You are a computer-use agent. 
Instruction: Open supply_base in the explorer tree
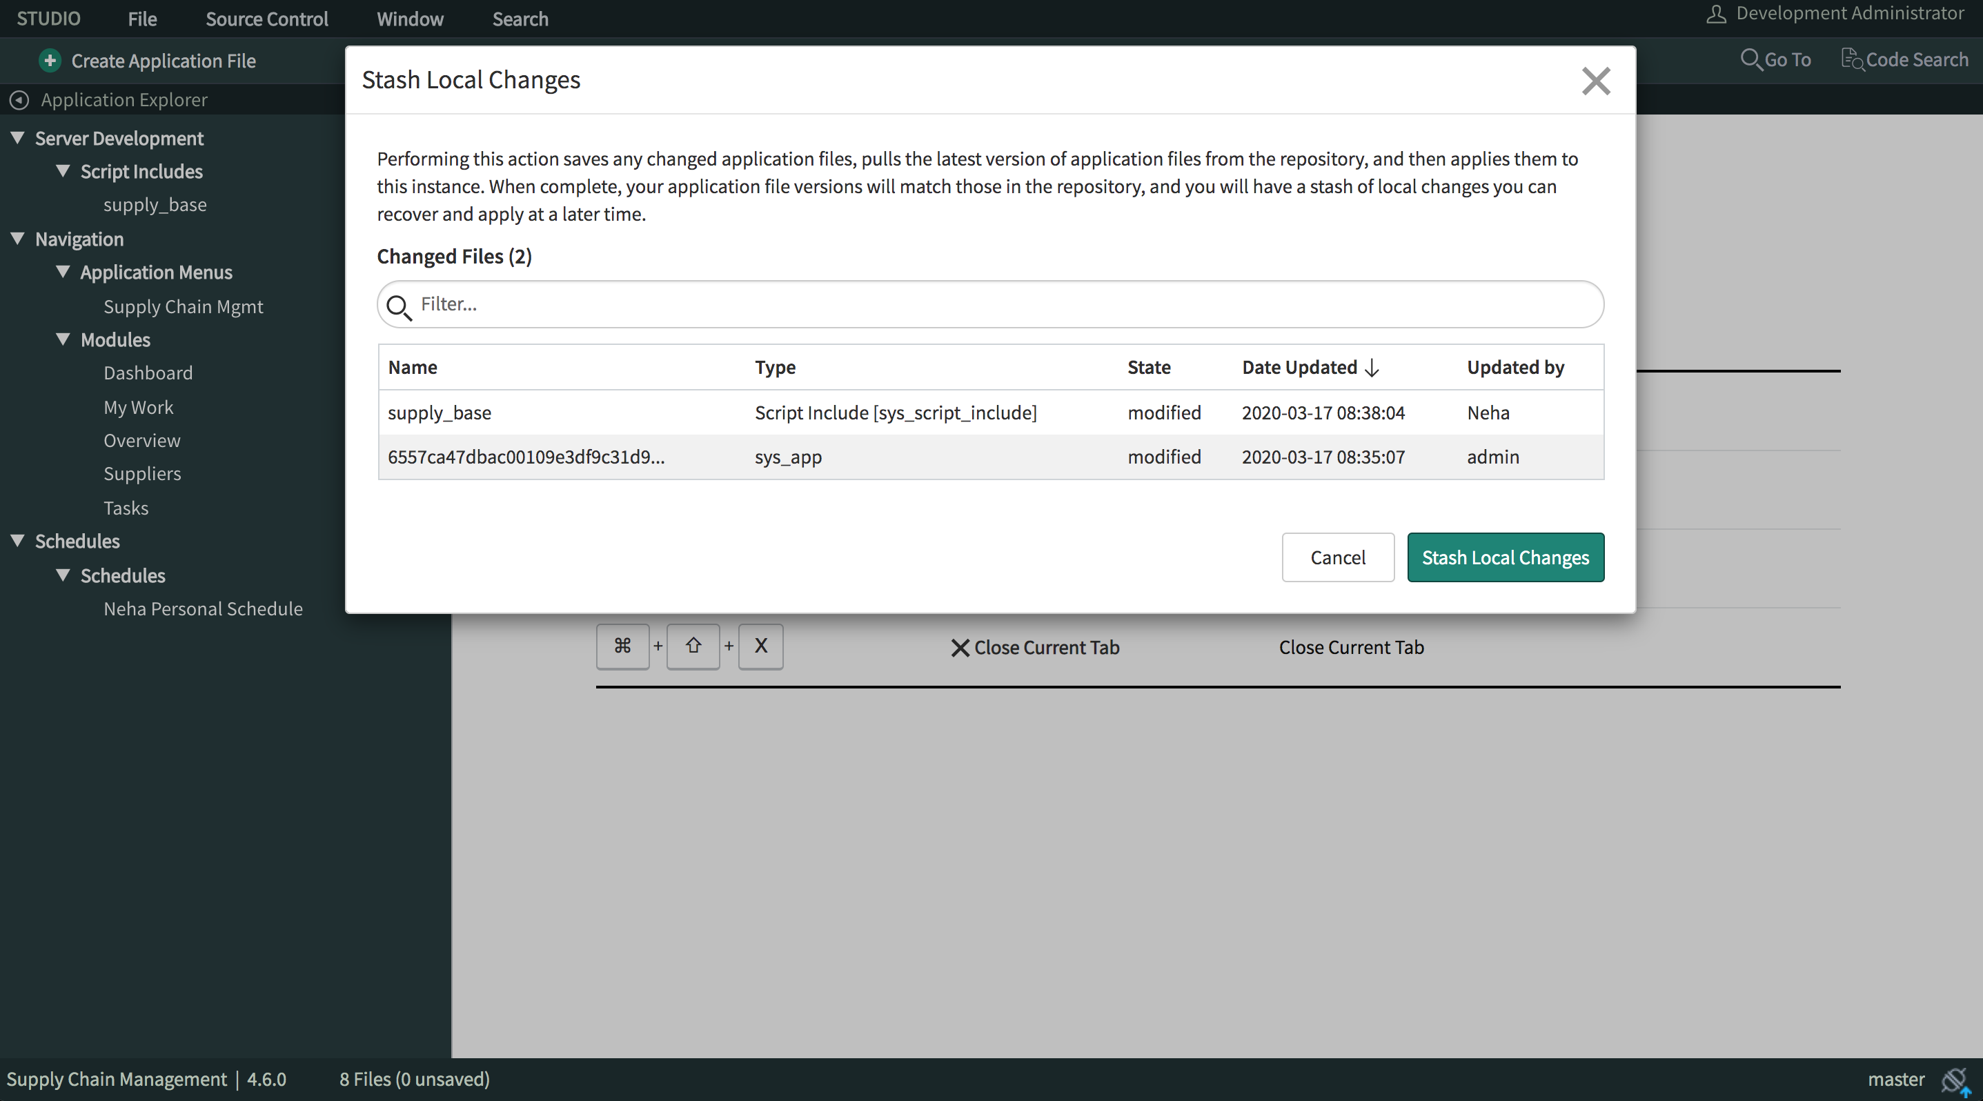(x=155, y=205)
